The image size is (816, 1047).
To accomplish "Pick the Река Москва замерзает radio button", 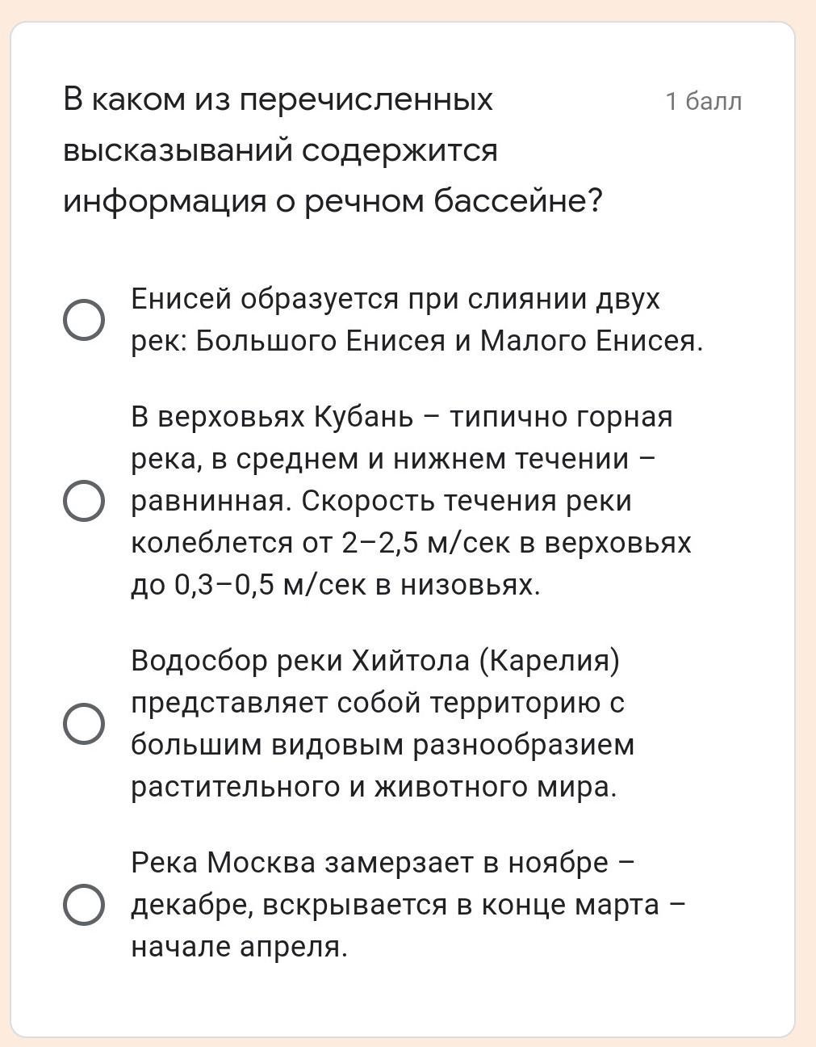I will pyautogui.click(x=83, y=904).
